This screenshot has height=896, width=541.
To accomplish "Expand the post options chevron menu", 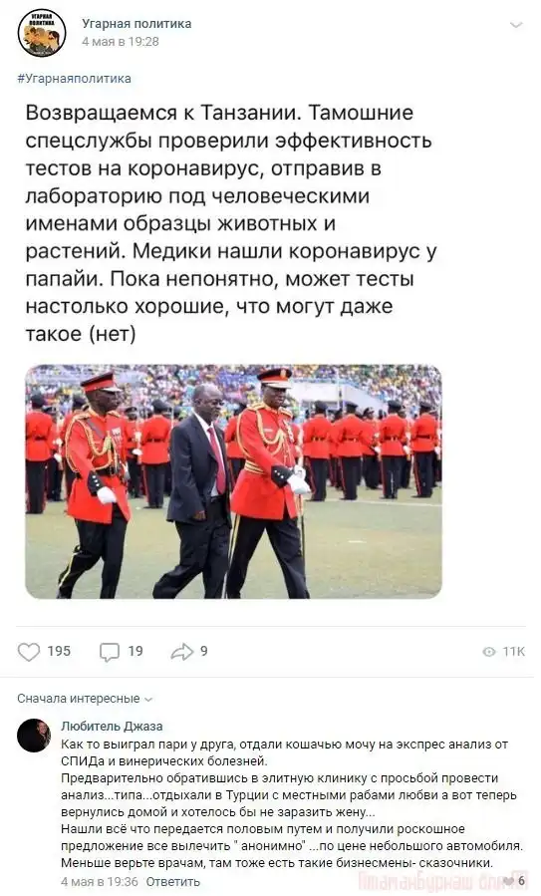I will point(516,25).
